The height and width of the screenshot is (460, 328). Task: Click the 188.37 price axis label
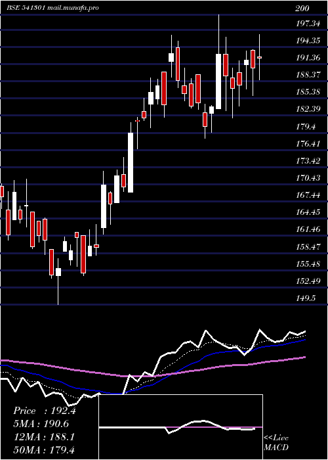[308, 75]
